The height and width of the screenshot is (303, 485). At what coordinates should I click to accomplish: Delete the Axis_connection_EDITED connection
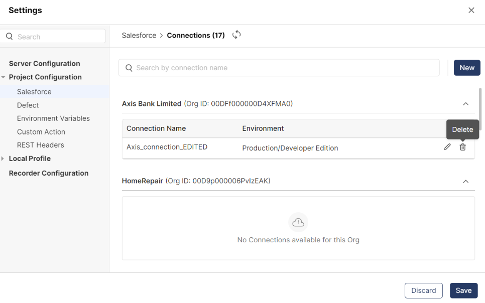point(463,147)
